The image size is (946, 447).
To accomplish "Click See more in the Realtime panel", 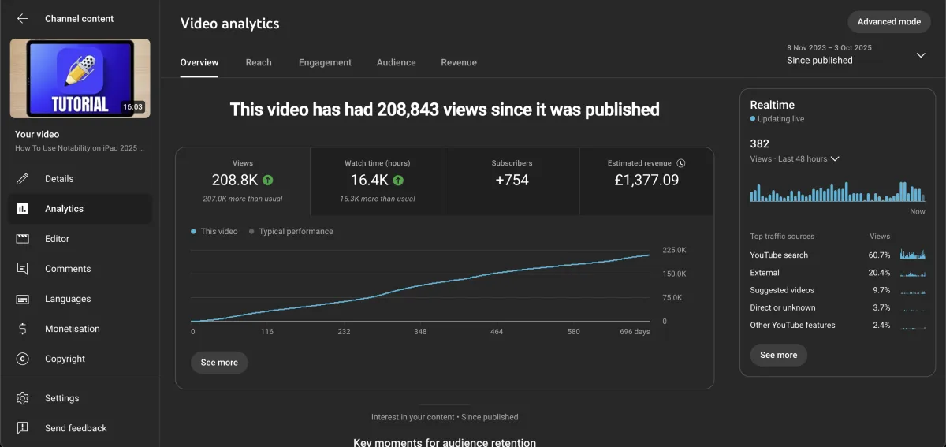I will click(779, 355).
